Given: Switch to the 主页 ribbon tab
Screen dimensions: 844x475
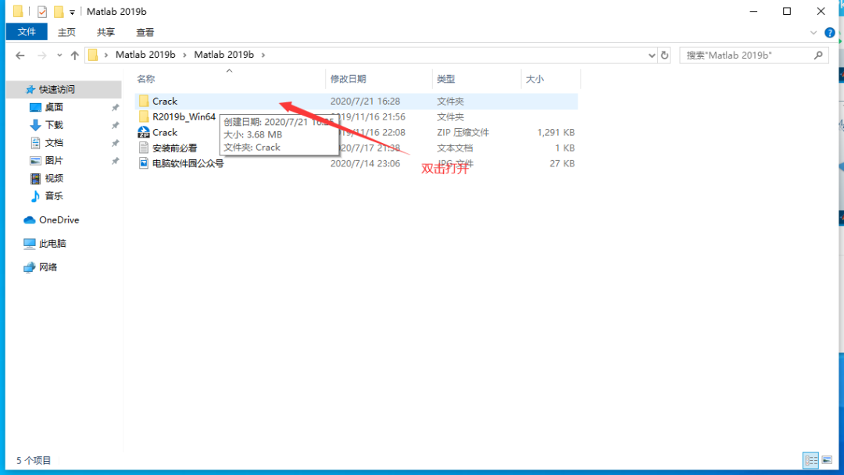Looking at the screenshot, I should click(66, 32).
